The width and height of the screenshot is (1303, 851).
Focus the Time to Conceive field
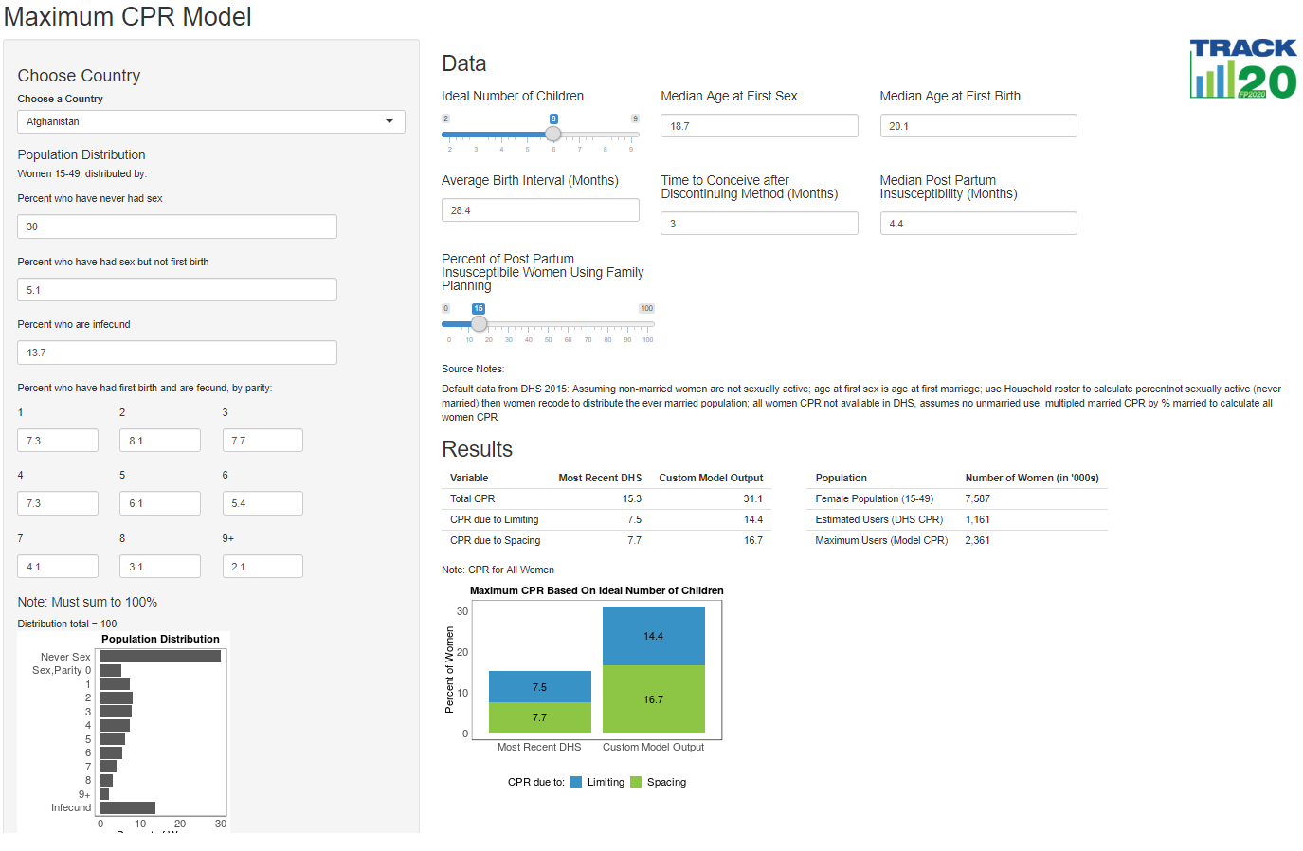pyautogui.click(x=759, y=224)
